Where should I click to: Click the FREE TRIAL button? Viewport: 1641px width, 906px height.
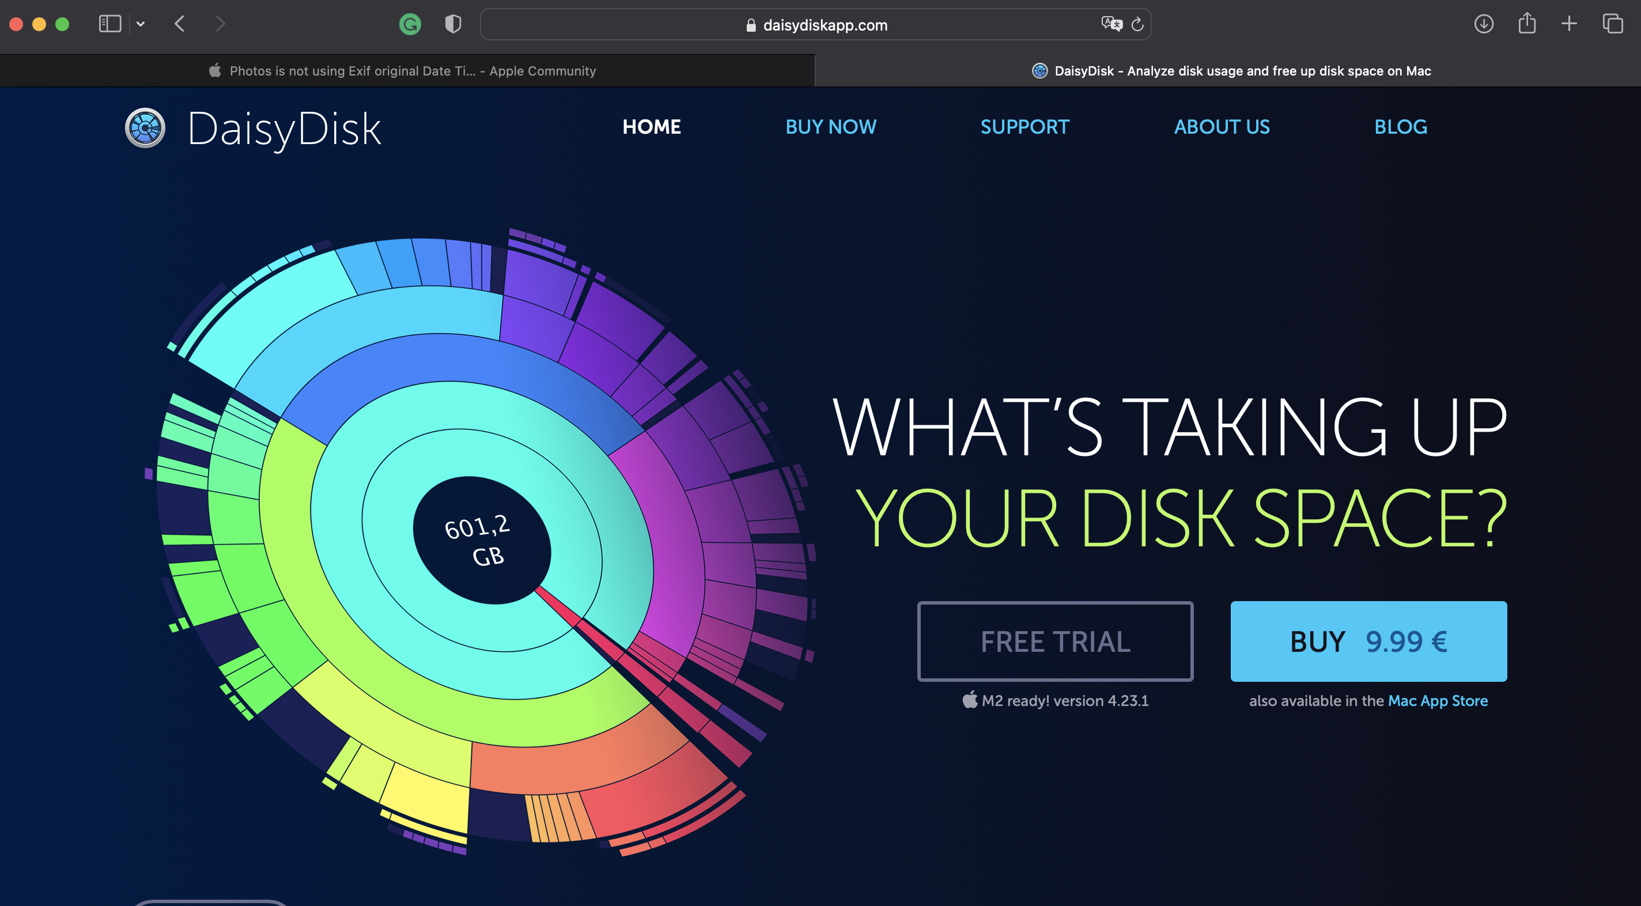(1055, 641)
